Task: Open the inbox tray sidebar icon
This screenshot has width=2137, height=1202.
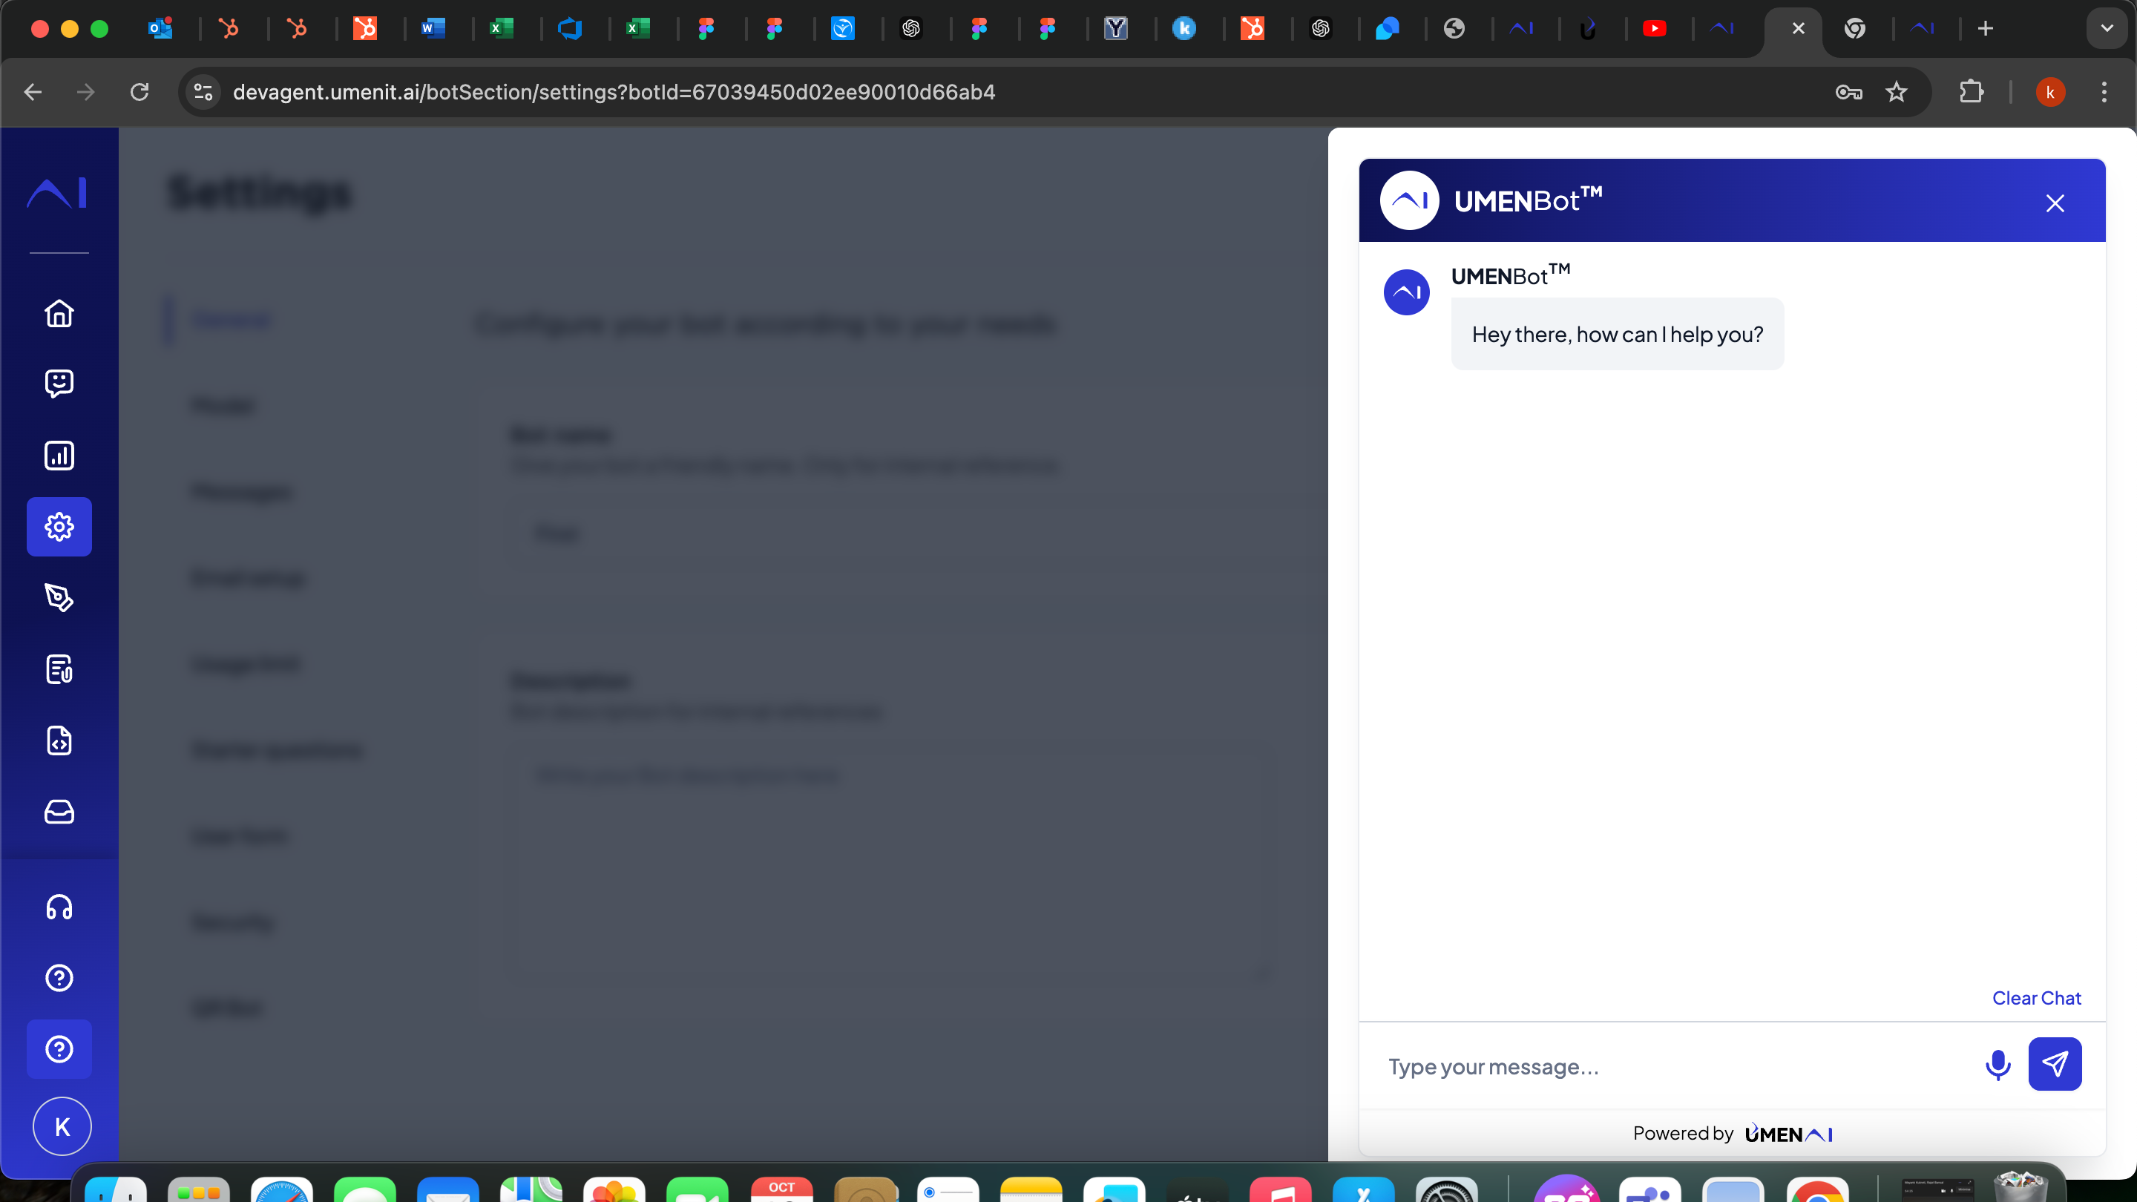Action: point(59,811)
